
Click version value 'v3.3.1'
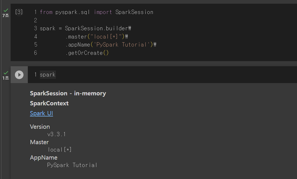point(56,134)
